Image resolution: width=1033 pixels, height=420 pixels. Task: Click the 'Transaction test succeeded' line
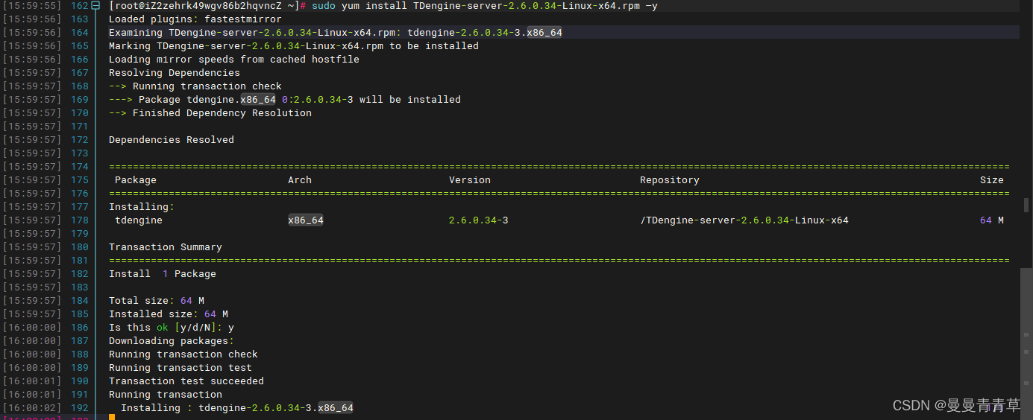pos(186,381)
